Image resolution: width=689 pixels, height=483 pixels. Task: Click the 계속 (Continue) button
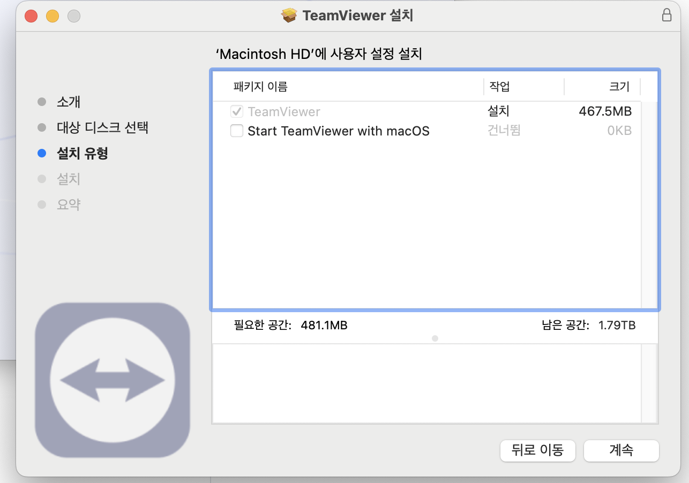(x=621, y=450)
